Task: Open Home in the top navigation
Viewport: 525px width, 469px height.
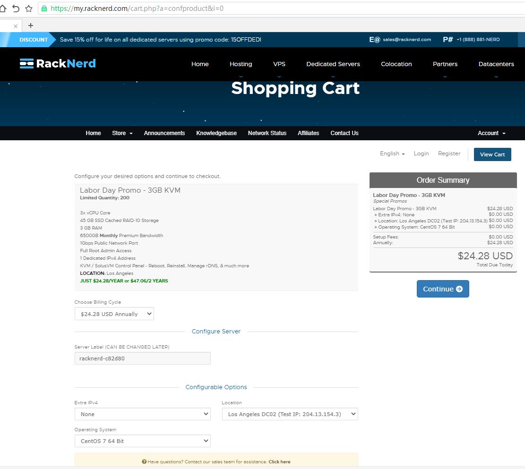Action: pos(200,64)
